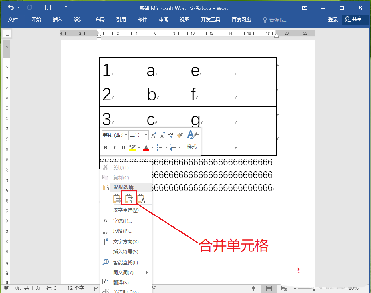
Task: Save the document with the floppy icon
Action: tap(48, 8)
